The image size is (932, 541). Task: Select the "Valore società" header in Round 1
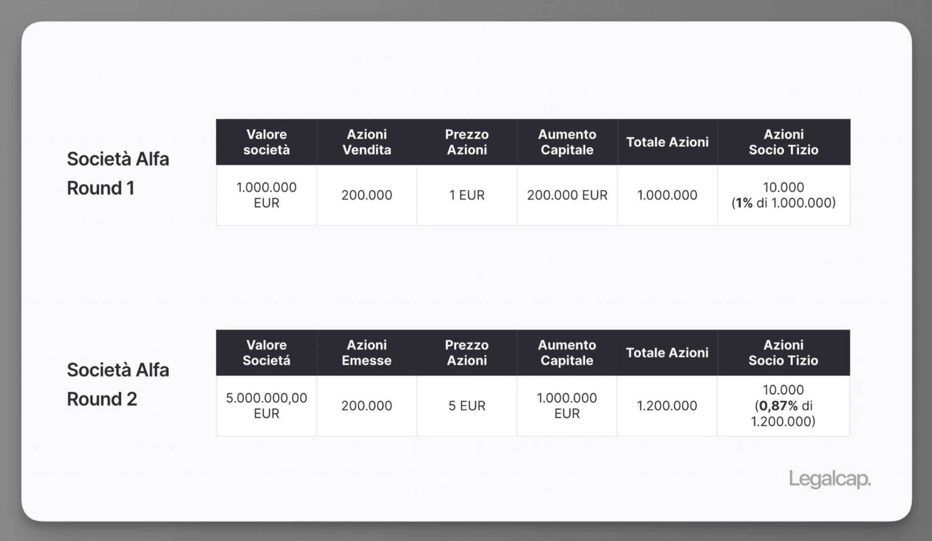(x=266, y=142)
